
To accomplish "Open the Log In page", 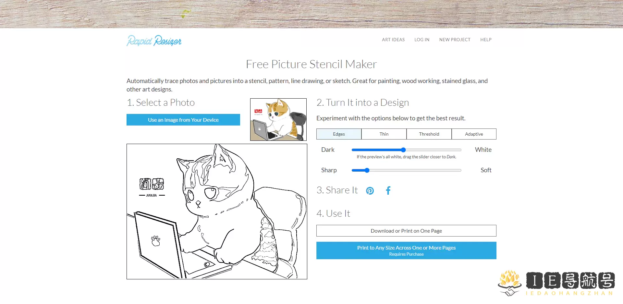I will pos(421,40).
